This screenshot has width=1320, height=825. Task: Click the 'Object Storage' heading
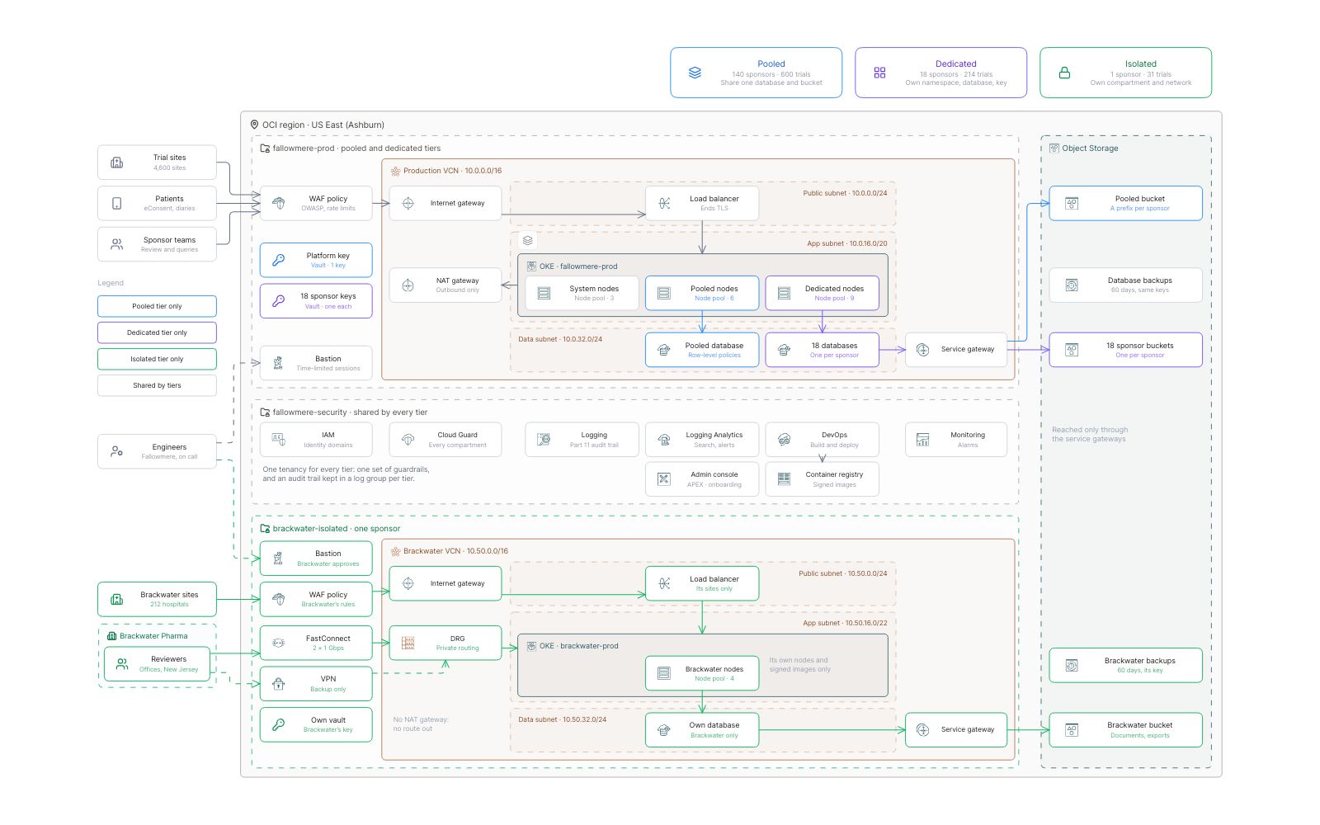(x=1090, y=148)
